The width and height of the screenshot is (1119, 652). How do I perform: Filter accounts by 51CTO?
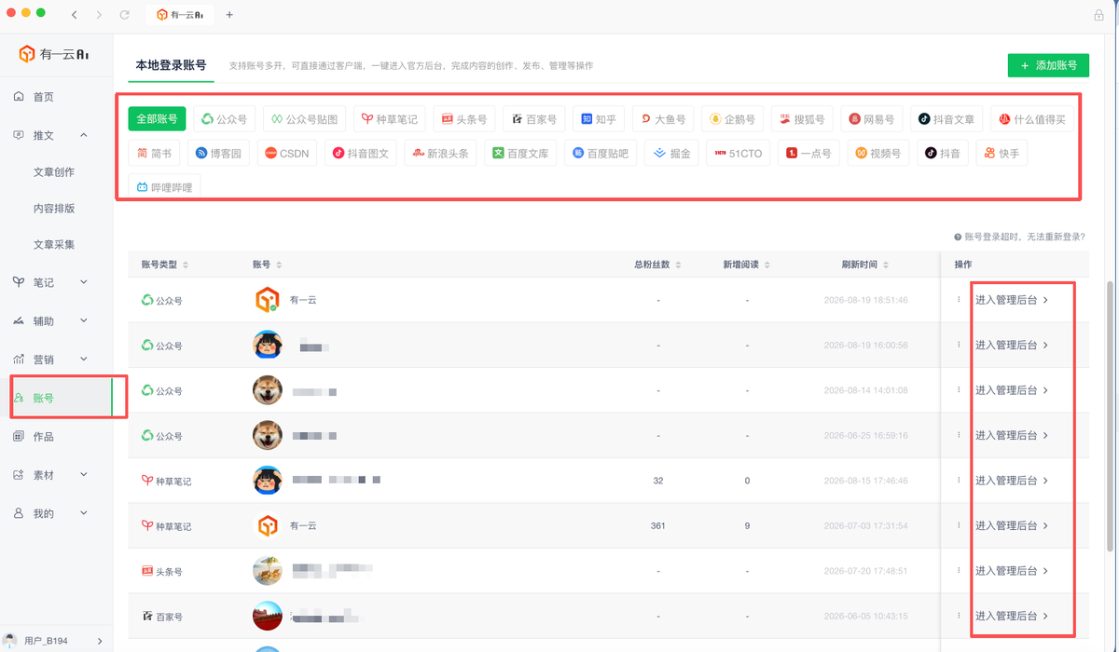(x=739, y=154)
